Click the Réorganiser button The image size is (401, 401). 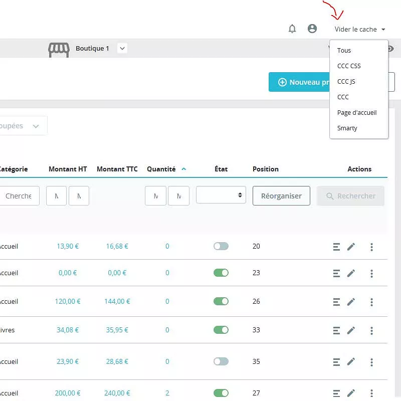coord(281,196)
